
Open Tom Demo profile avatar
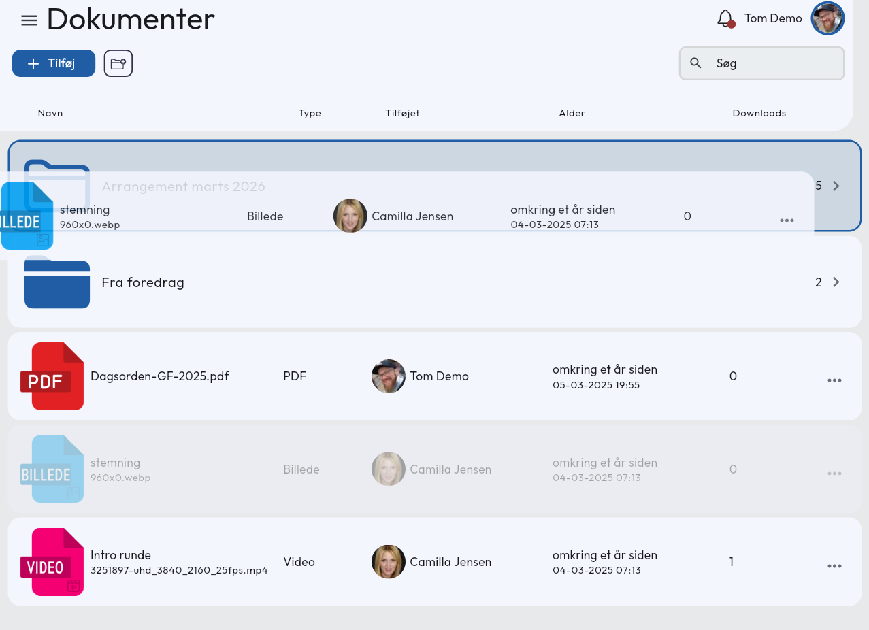(x=827, y=18)
